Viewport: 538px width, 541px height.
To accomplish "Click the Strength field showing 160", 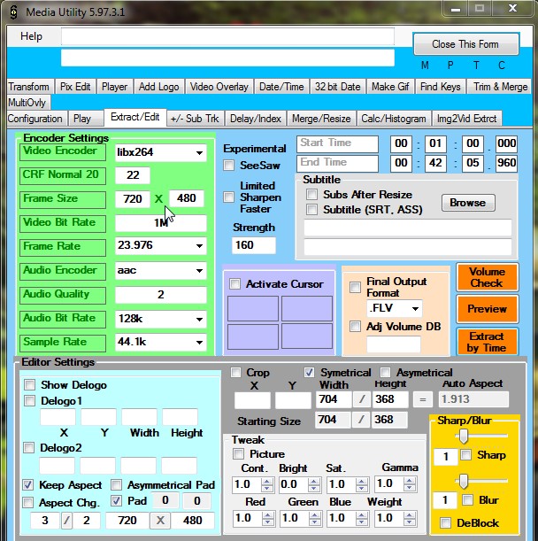I will point(253,245).
